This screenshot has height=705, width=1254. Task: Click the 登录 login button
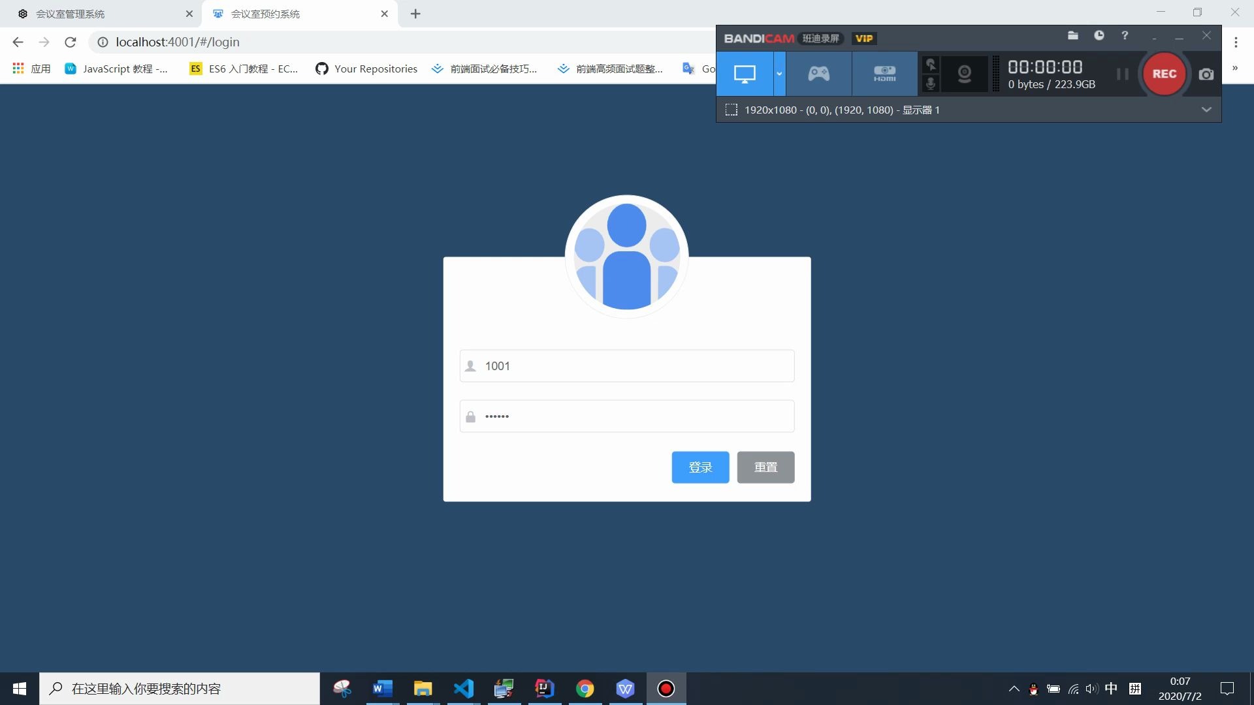[699, 467]
